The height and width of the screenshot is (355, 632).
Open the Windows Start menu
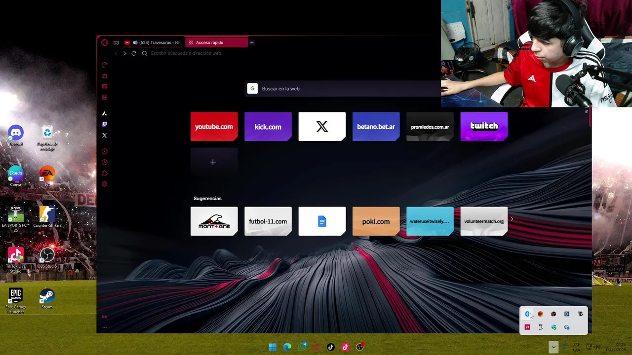pos(273,347)
